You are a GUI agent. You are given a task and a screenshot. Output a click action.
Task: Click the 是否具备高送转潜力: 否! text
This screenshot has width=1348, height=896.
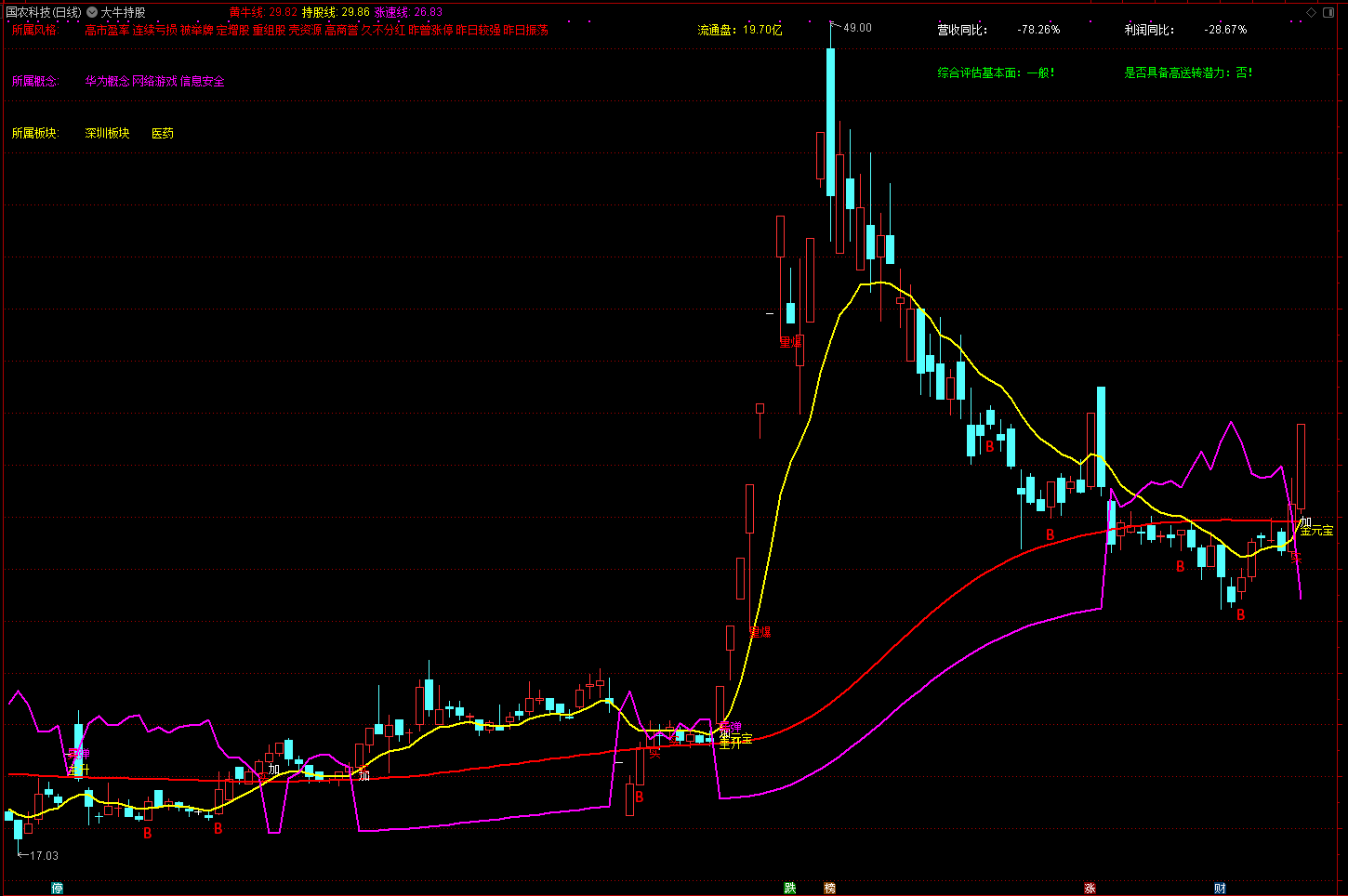[1188, 72]
